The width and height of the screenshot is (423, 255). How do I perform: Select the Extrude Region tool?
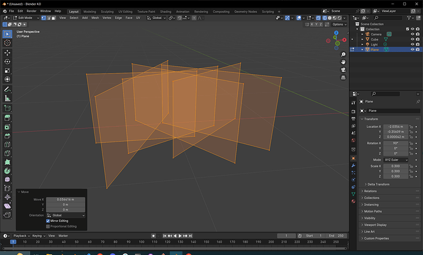click(x=7, y=118)
